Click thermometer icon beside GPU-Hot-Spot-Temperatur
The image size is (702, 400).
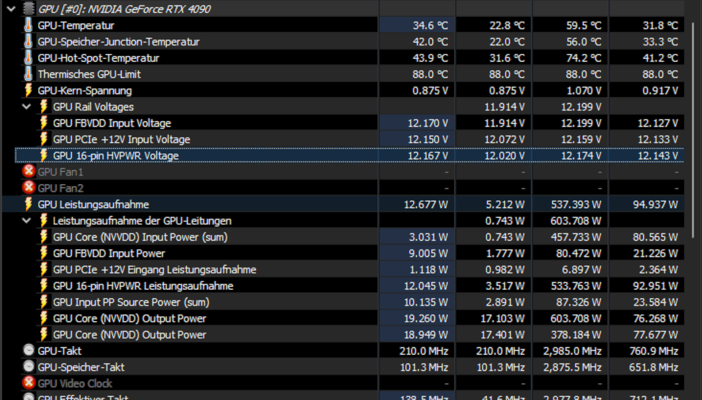[28, 58]
